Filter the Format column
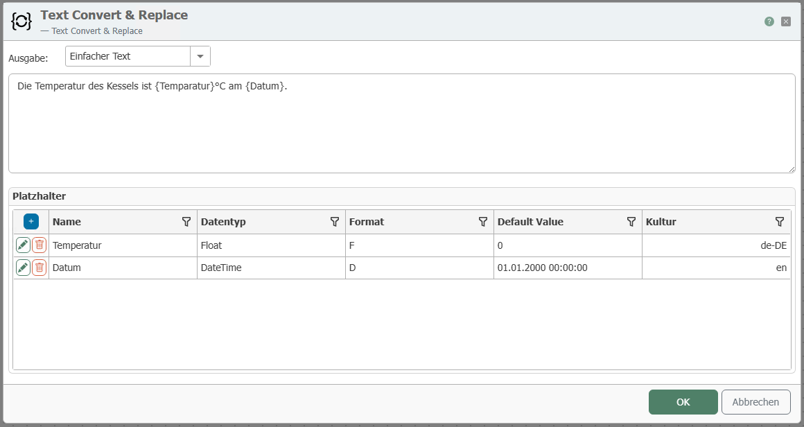804x427 pixels. pos(483,222)
